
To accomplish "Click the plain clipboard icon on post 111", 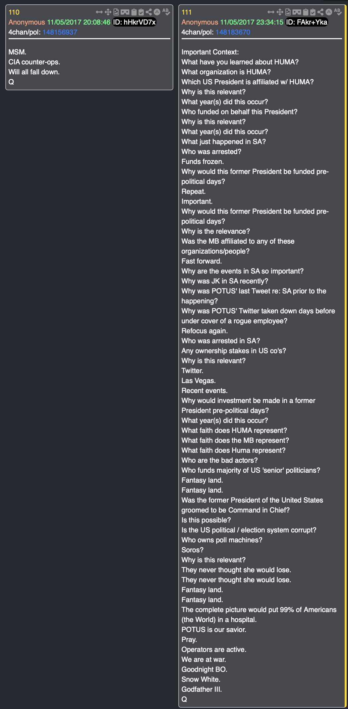I will coord(306,12).
